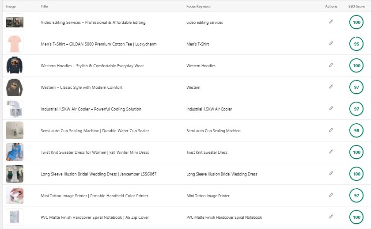Edit the Industrial 1.5KW Air Cooler entry
The width and height of the screenshot is (371, 229).
[331, 108]
